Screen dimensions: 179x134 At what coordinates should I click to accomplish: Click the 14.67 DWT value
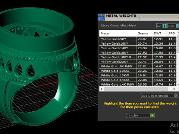[x=158, y=66]
